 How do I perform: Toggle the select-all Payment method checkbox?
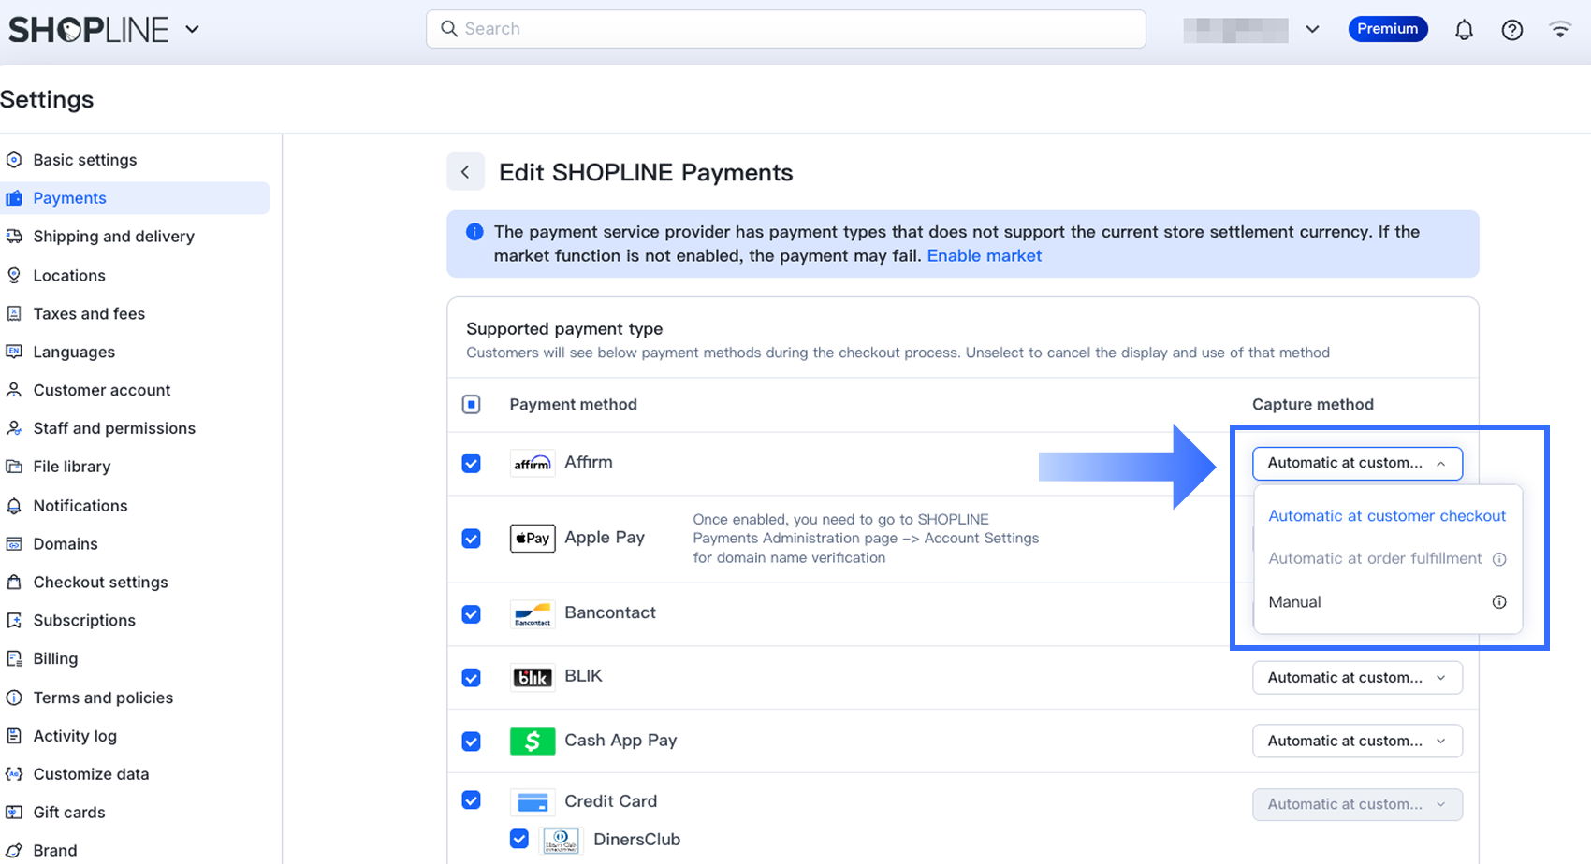472,404
